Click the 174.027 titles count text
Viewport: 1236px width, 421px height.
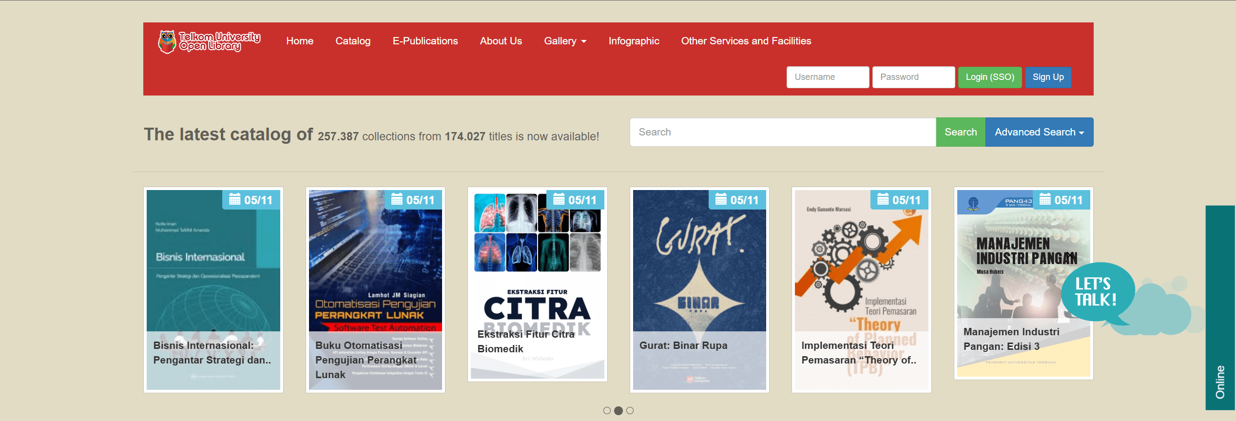[x=465, y=136]
